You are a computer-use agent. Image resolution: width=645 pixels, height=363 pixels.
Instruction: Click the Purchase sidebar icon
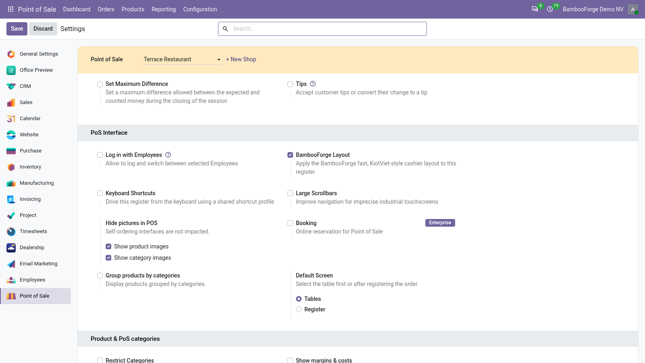pyautogui.click(x=11, y=151)
